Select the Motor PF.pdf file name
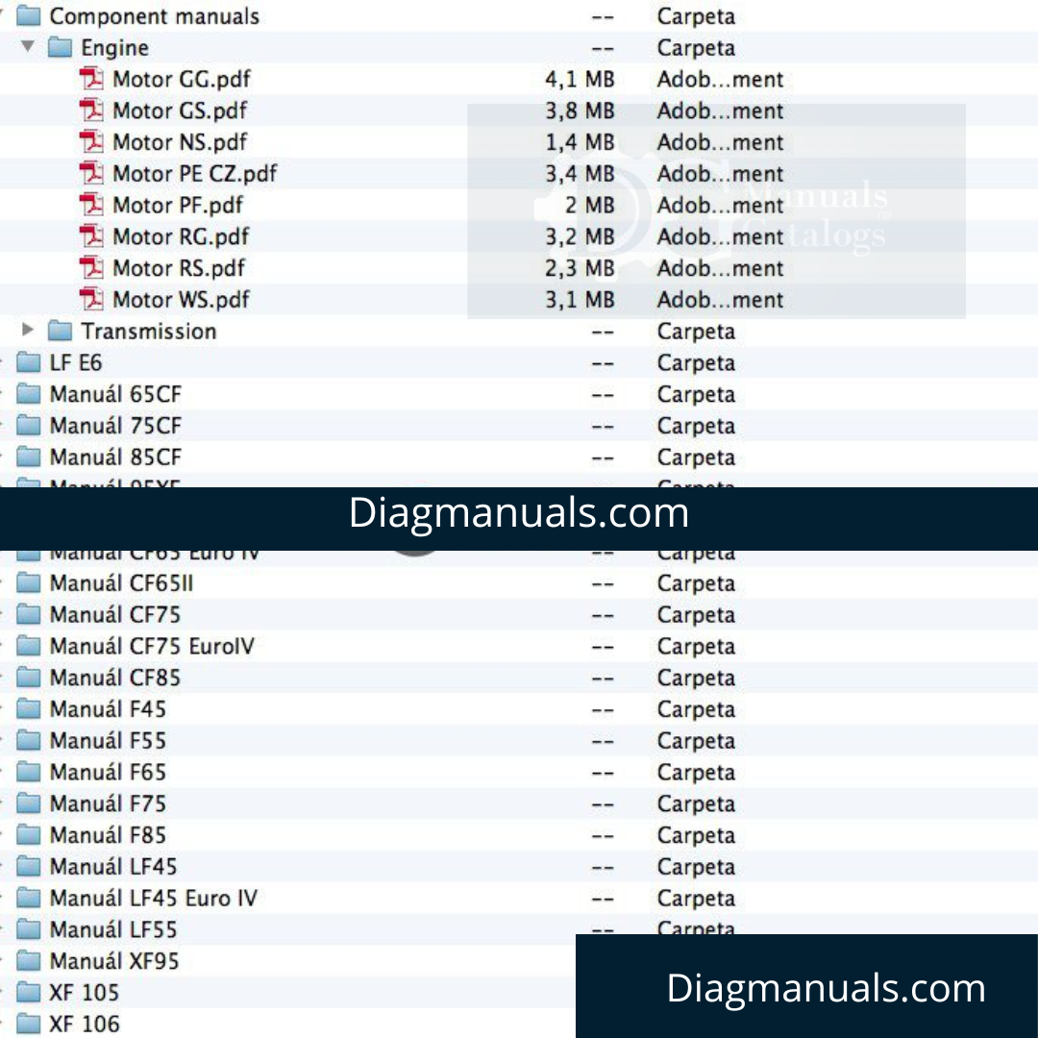The image size is (1038, 1038). 178,206
